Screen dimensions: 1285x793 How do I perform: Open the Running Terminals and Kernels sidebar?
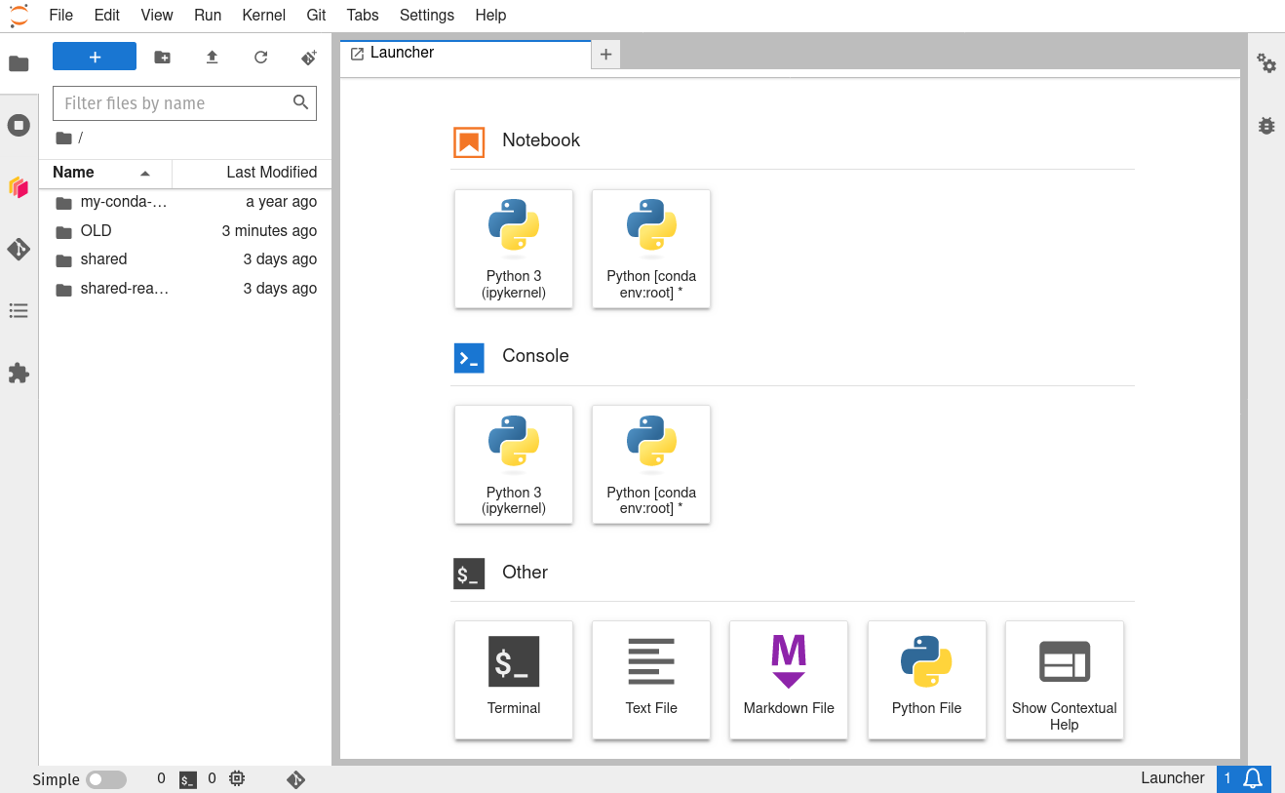19,125
